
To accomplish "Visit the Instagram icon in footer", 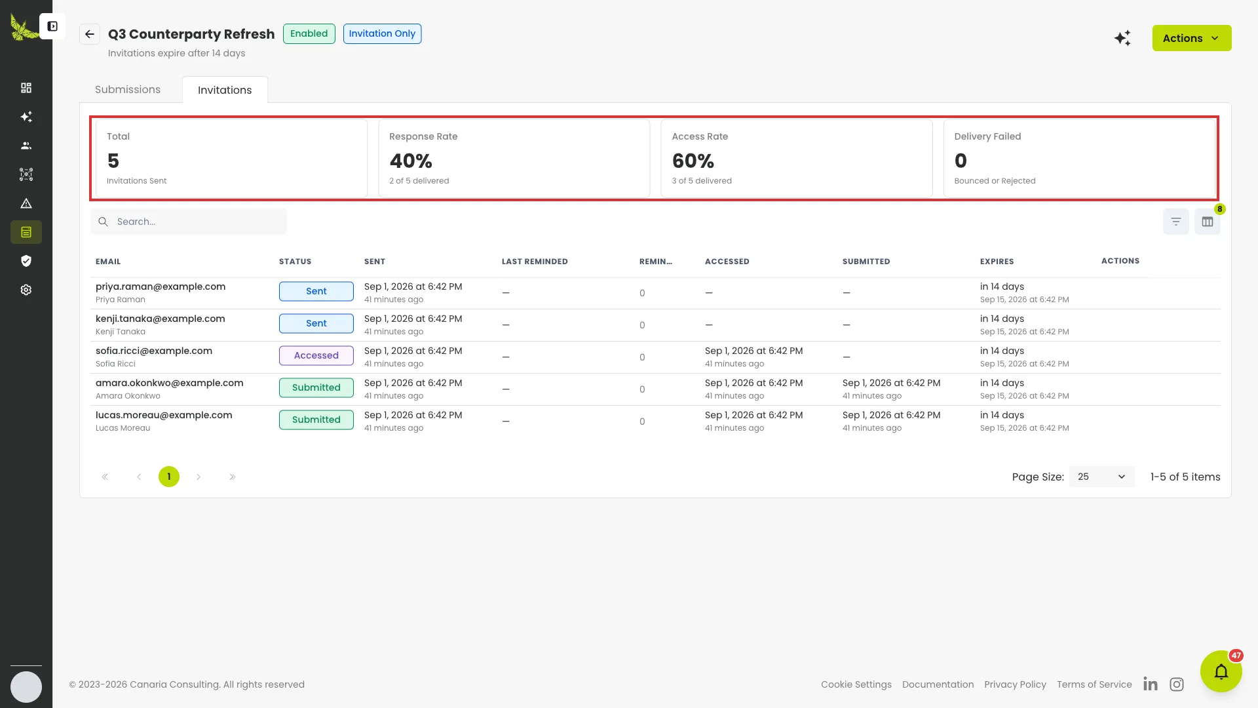I will point(1177,684).
